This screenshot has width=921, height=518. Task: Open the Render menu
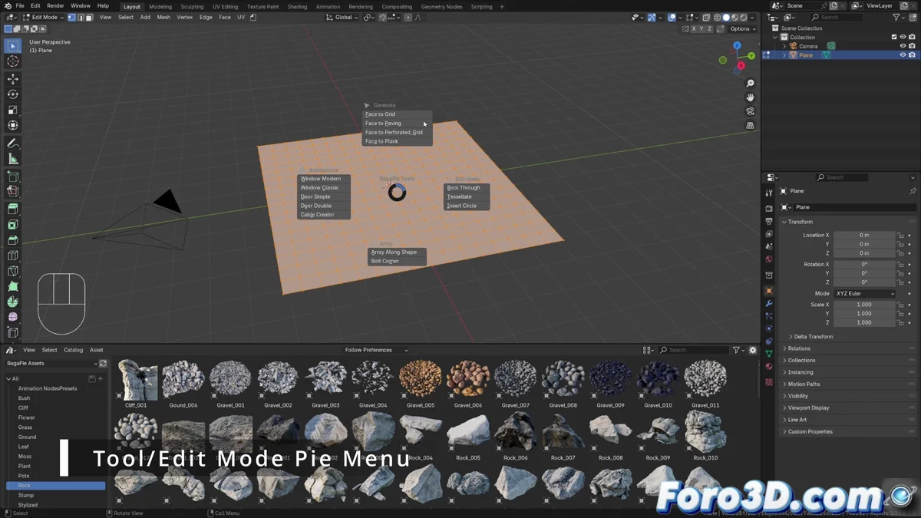(x=55, y=5)
